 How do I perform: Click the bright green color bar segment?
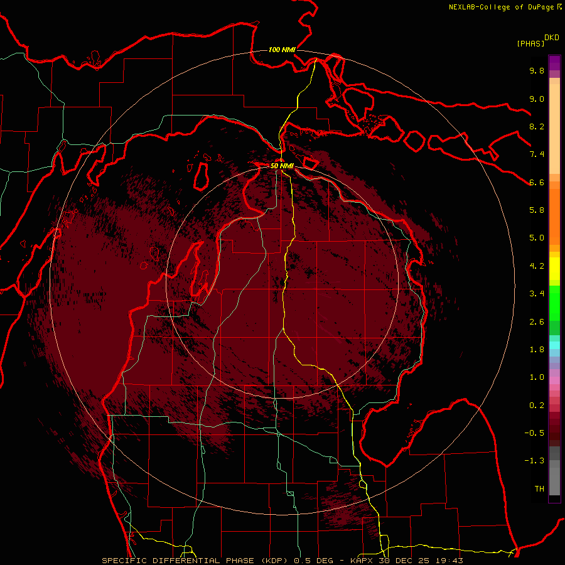click(x=554, y=303)
